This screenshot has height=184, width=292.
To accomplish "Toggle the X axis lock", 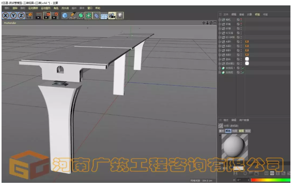I will click(x=5, y=16).
